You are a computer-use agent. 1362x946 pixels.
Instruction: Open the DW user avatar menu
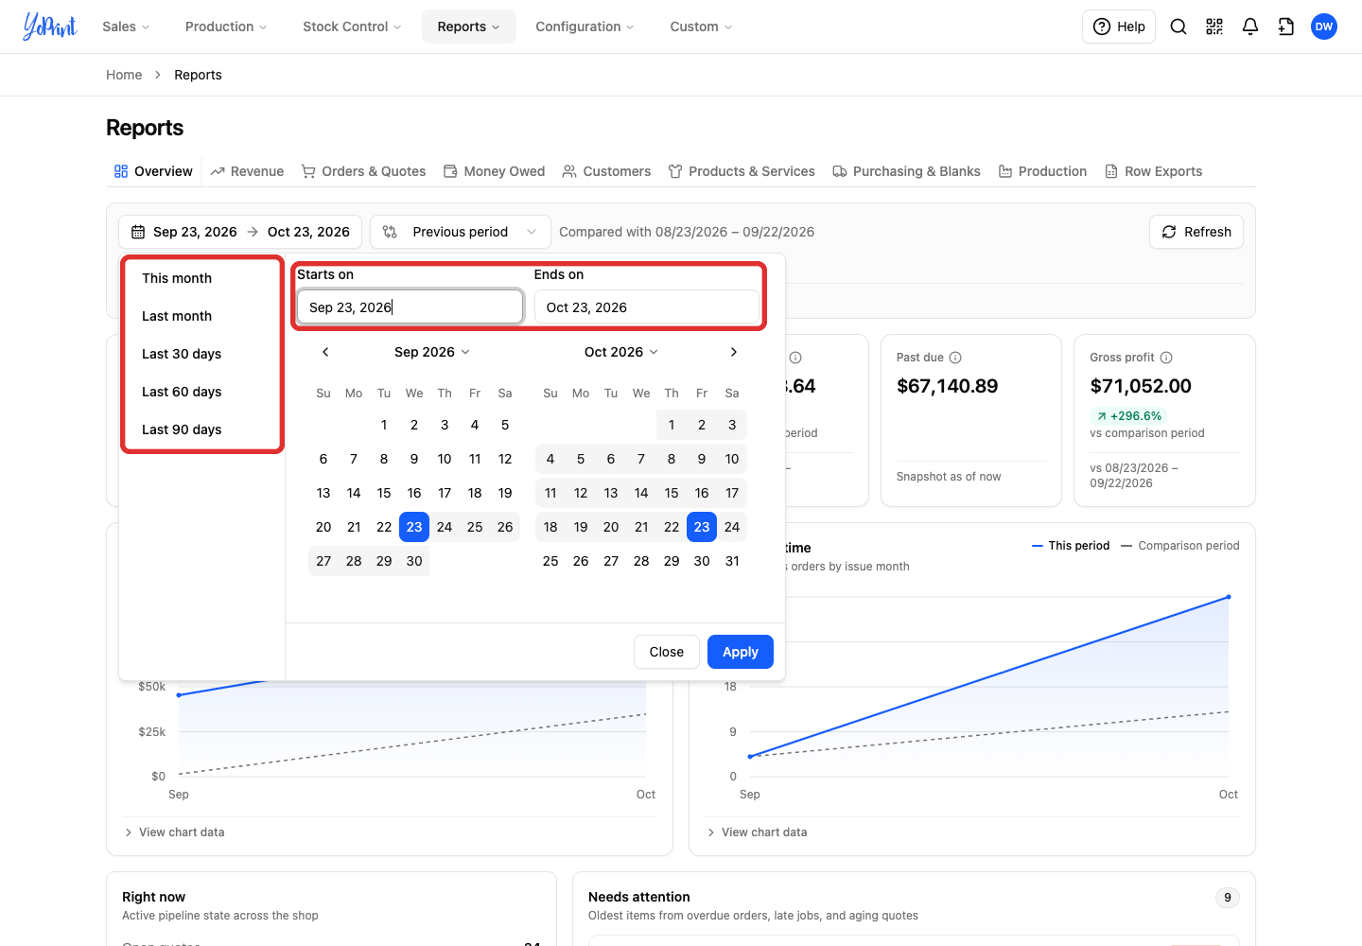pyautogui.click(x=1324, y=26)
